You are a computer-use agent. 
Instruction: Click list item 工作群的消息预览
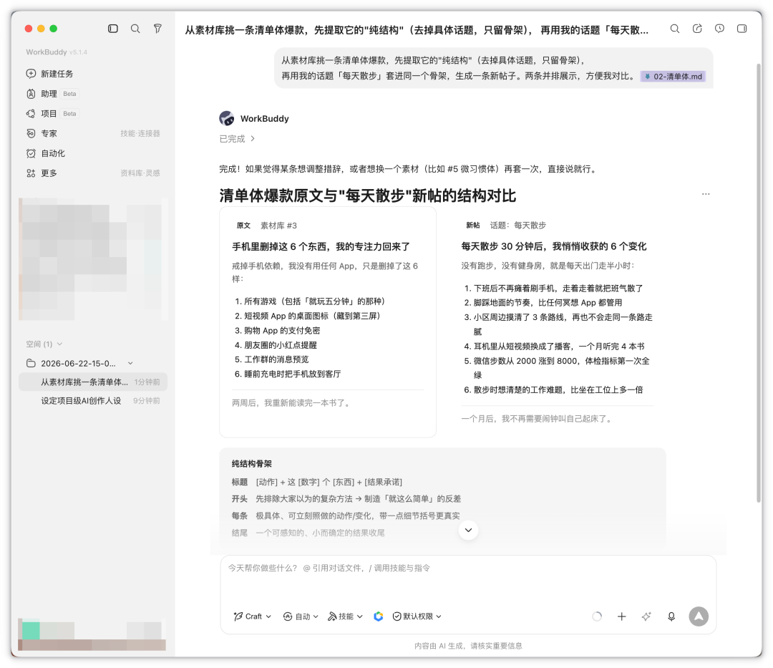[276, 359]
